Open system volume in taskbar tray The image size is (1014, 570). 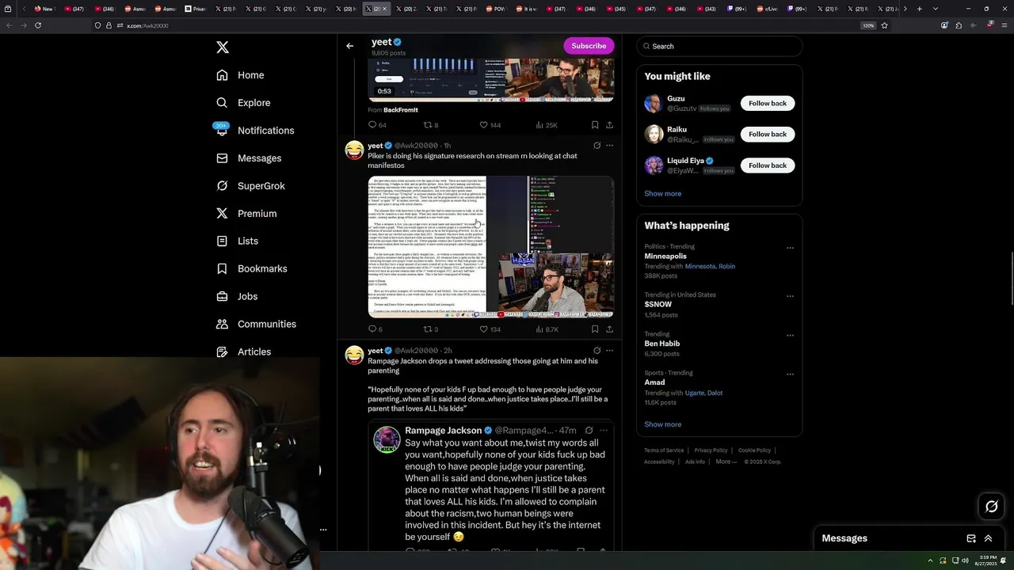[965, 560]
